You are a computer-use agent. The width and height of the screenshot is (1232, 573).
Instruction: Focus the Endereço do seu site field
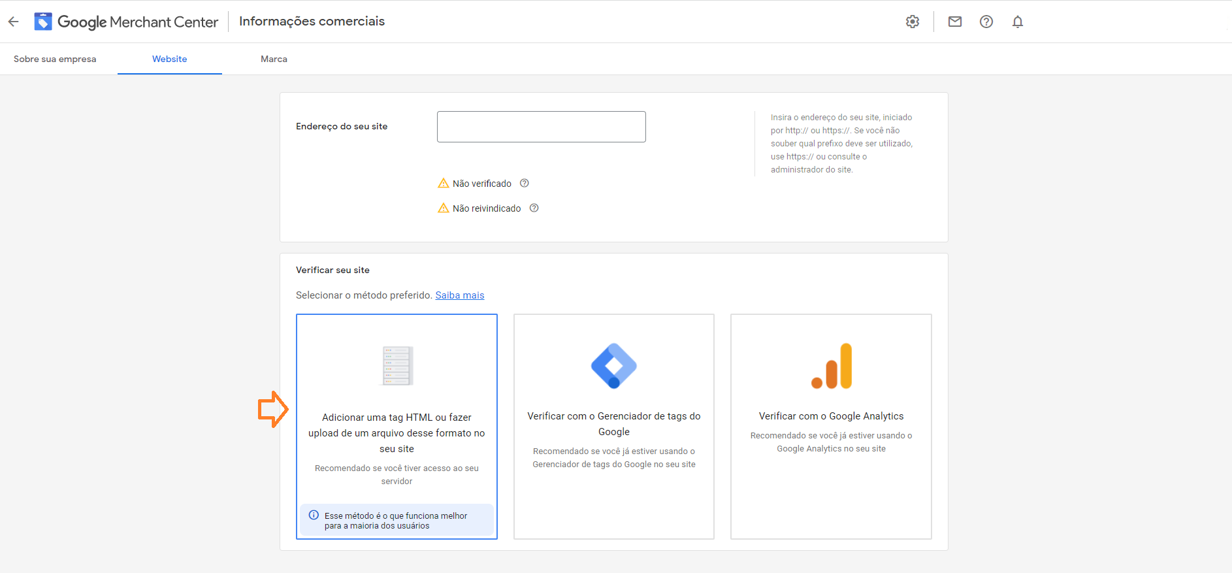542,127
